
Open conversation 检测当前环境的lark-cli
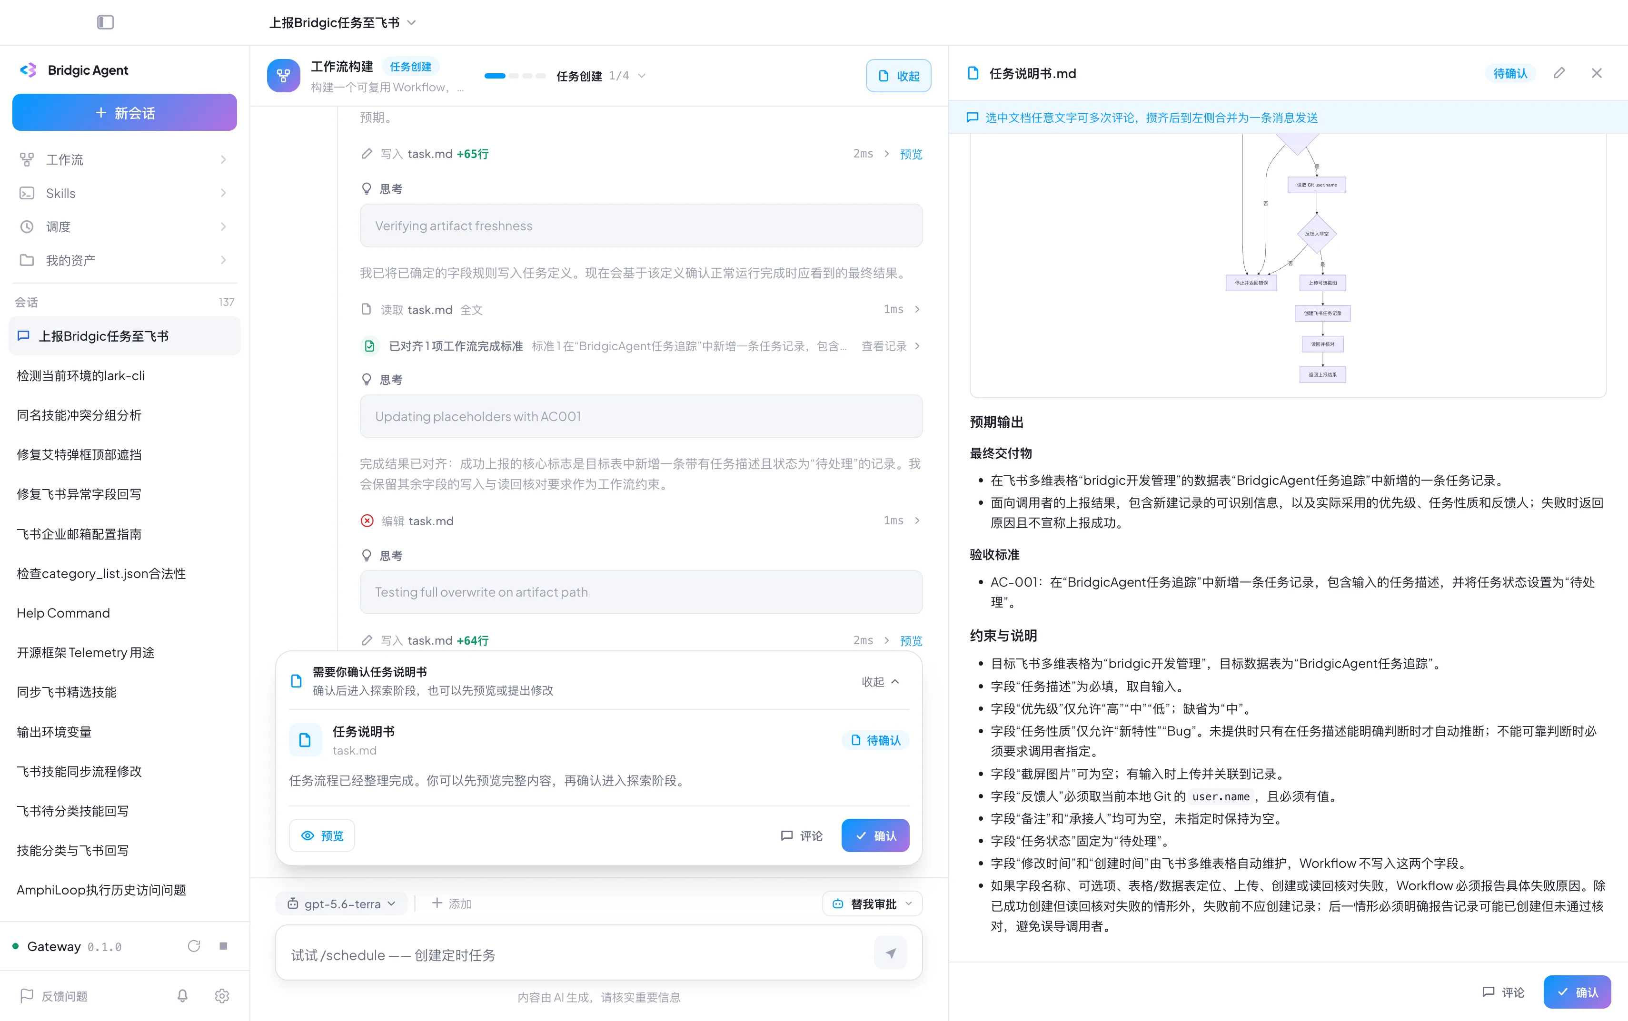124,375
